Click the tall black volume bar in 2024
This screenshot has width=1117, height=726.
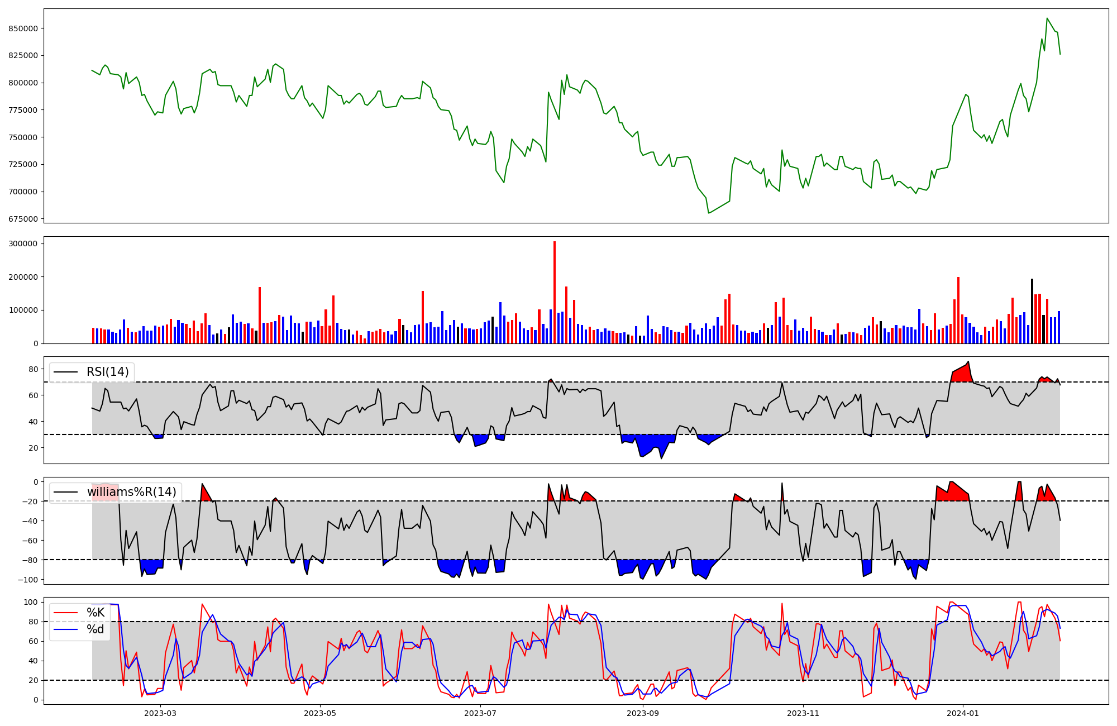(x=1032, y=313)
